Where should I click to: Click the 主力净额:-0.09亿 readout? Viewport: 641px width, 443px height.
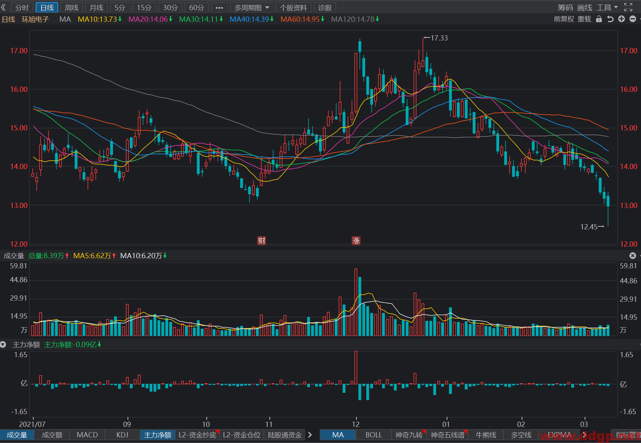coord(73,344)
